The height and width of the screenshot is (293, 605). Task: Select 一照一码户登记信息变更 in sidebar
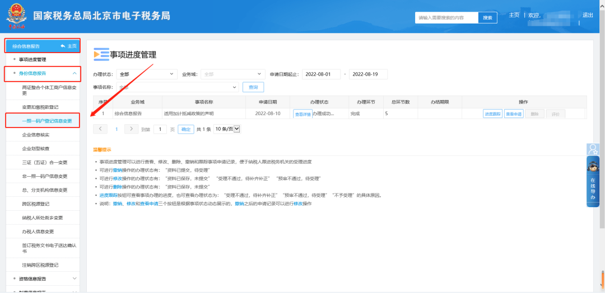pyautogui.click(x=44, y=120)
